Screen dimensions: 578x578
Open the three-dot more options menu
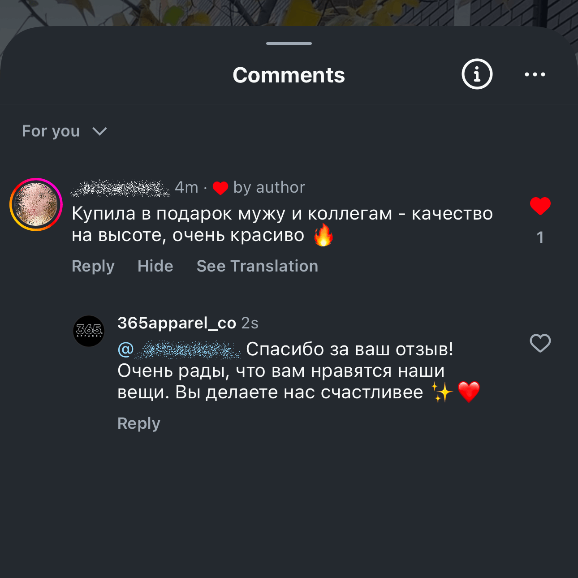coord(535,74)
